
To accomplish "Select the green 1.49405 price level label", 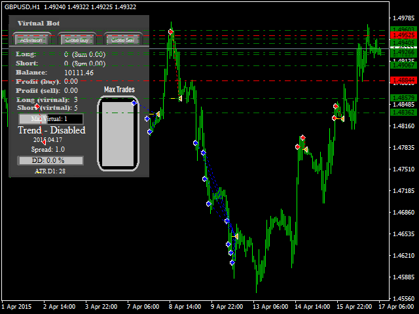I will coord(404,43).
